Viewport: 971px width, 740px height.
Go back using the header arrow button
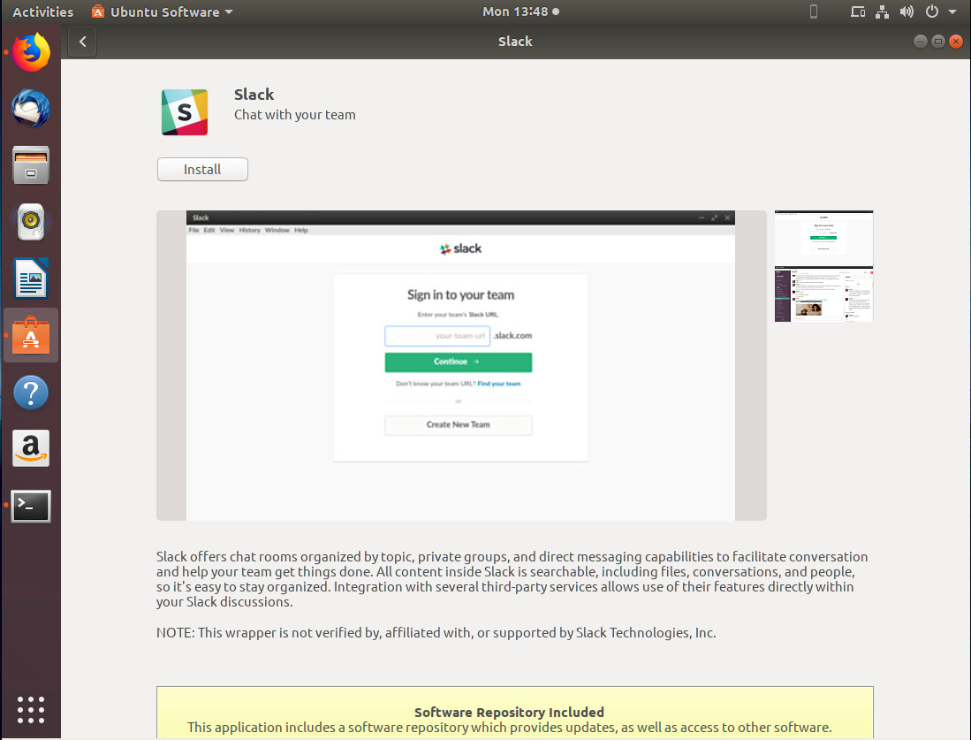pyautogui.click(x=82, y=42)
